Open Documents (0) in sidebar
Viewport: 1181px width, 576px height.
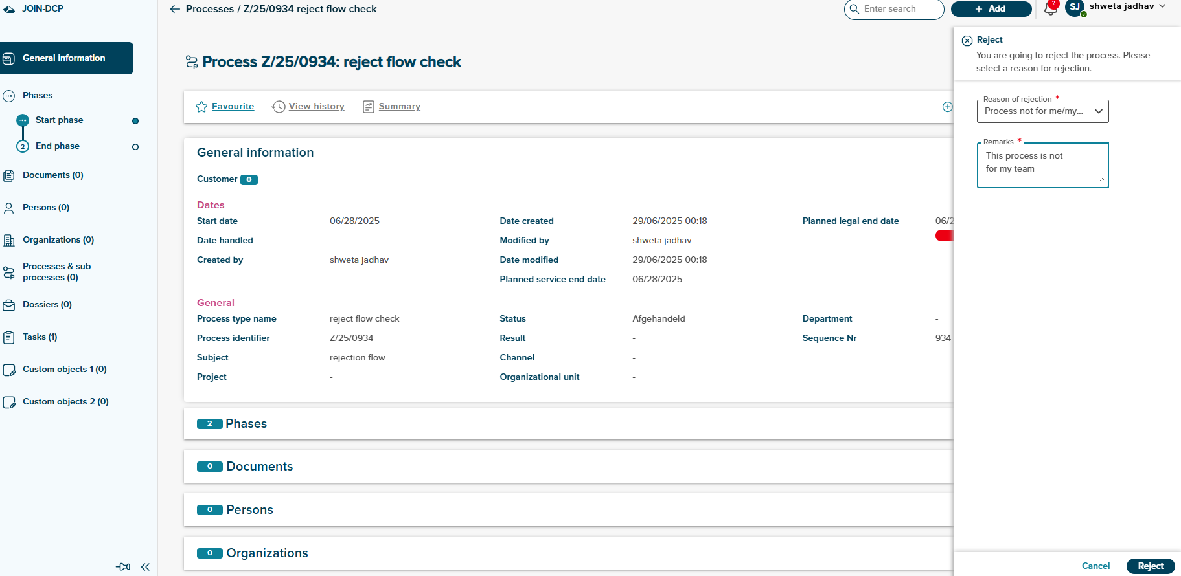click(52, 175)
